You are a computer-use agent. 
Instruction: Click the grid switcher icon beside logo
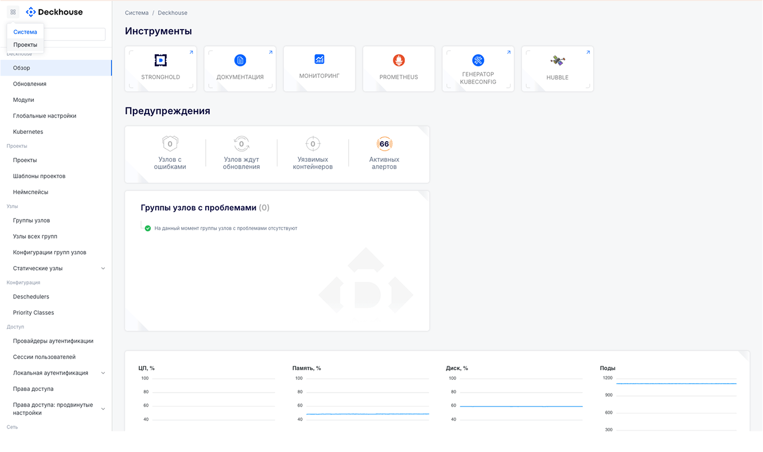coord(13,12)
